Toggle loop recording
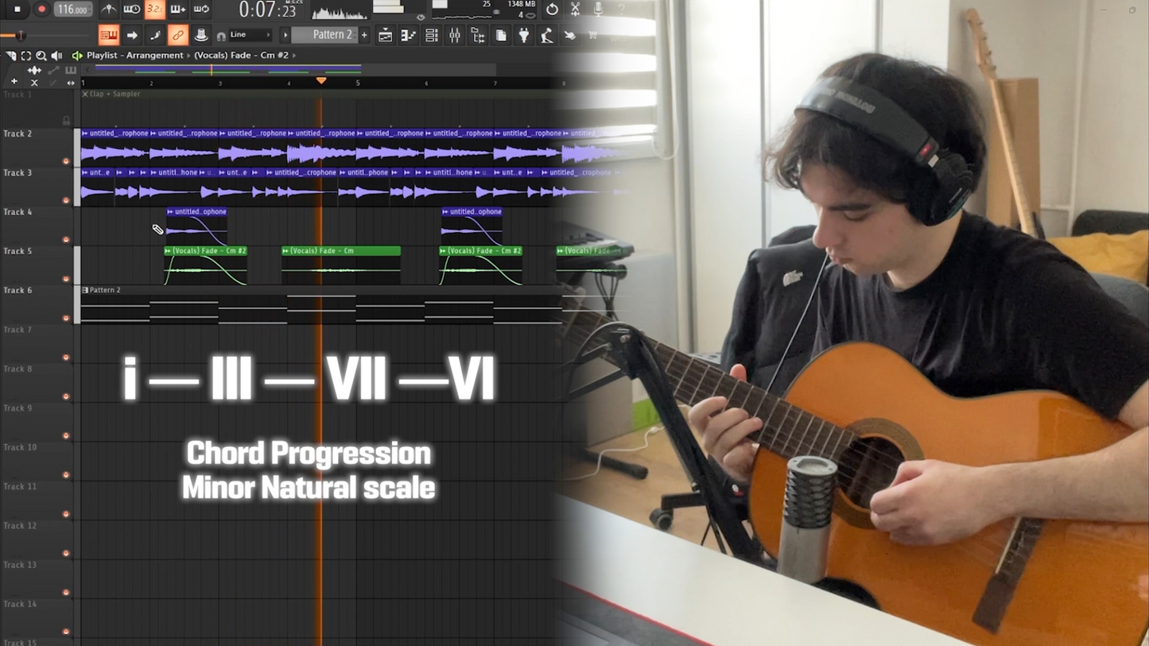Image resolution: width=1149 pixels, height=646 pixels. 201,10
